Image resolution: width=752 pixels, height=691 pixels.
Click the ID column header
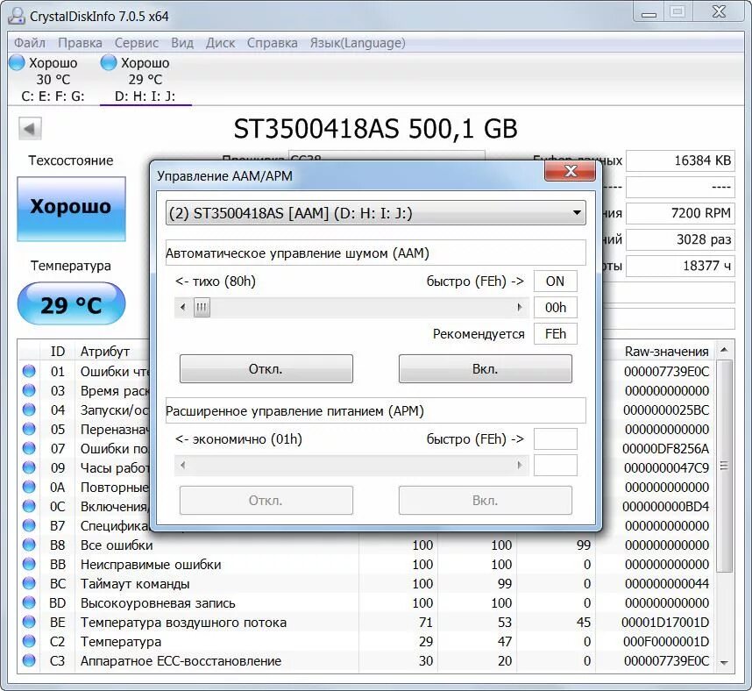pos(58,351)
